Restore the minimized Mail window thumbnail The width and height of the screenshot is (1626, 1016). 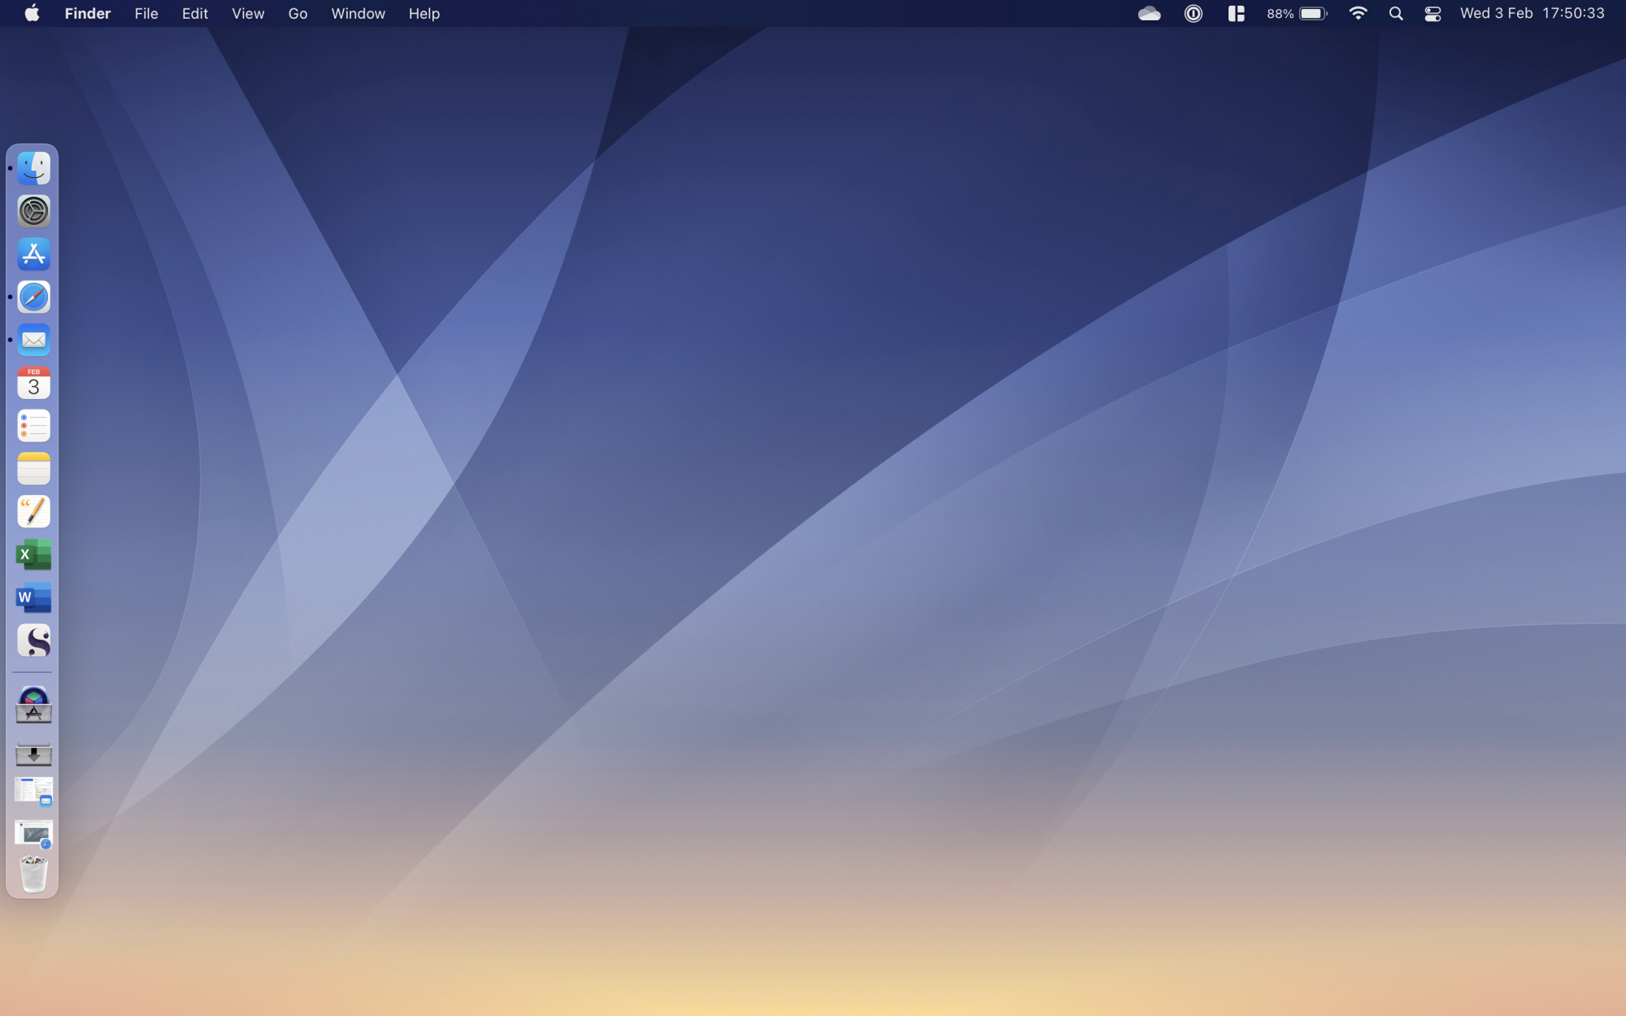coord(33,791)
